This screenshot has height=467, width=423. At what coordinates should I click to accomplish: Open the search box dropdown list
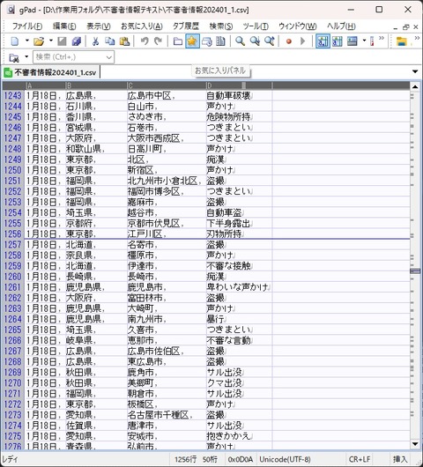point(109,57)
